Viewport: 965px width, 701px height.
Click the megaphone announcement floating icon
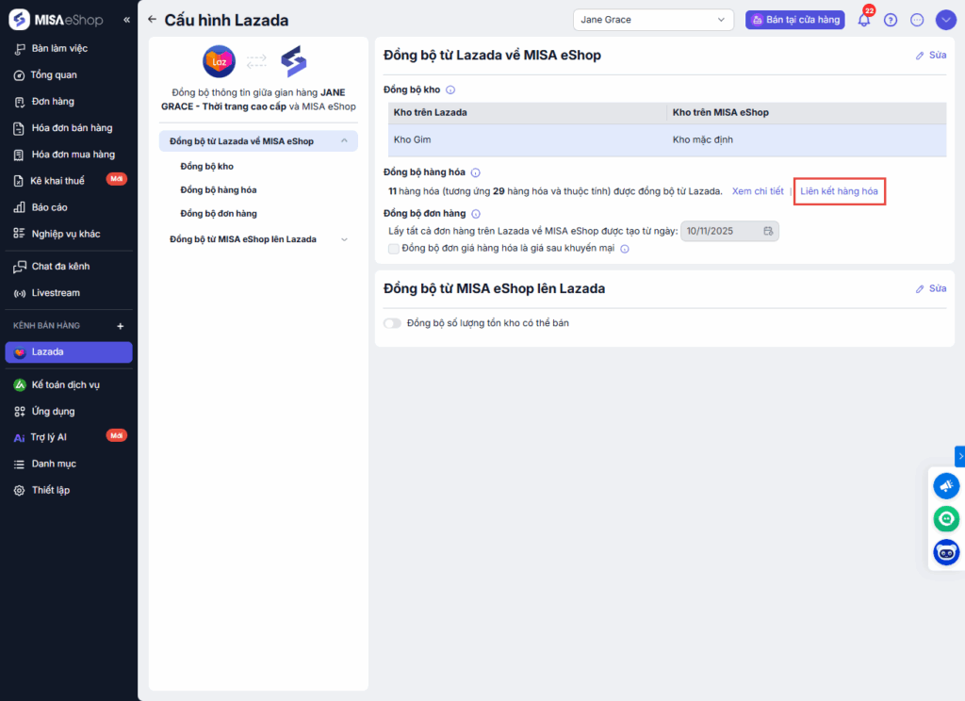[946, 485]
